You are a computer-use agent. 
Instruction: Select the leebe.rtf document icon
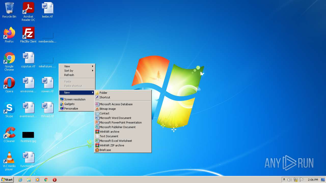point(47,10)
